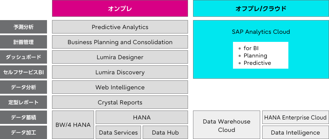Screen dimensions: 329x139
Task: Click the BW/4 HANA box
Action: (73, 125)
